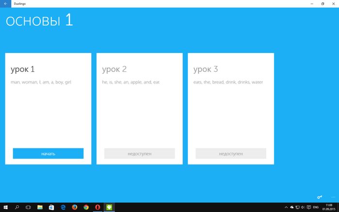Screen dimensions: 339x212
Task: Launch Microsoft Edge from the taskbar
Action: pos(63,207)
